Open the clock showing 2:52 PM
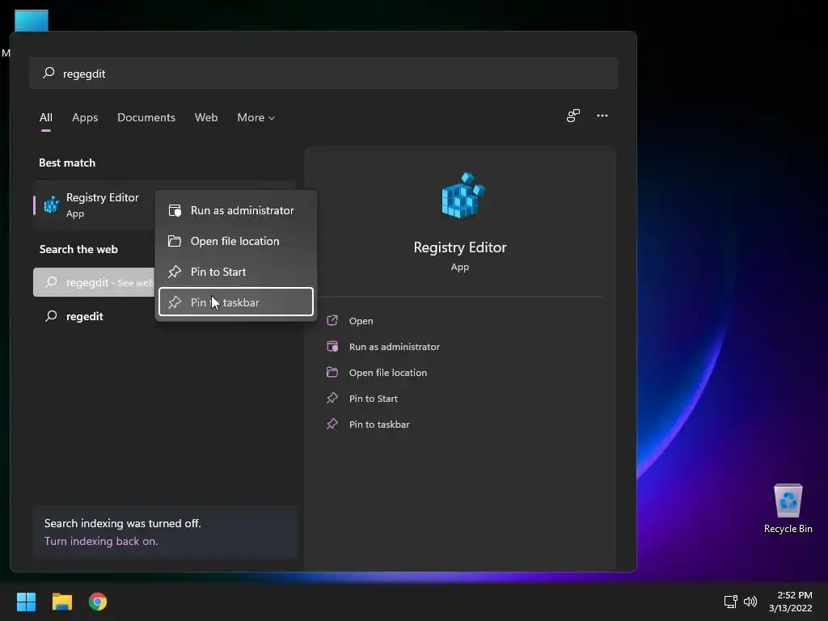Image resolution: width=828 pixels, height=621 pixels. tap(791, 602)
